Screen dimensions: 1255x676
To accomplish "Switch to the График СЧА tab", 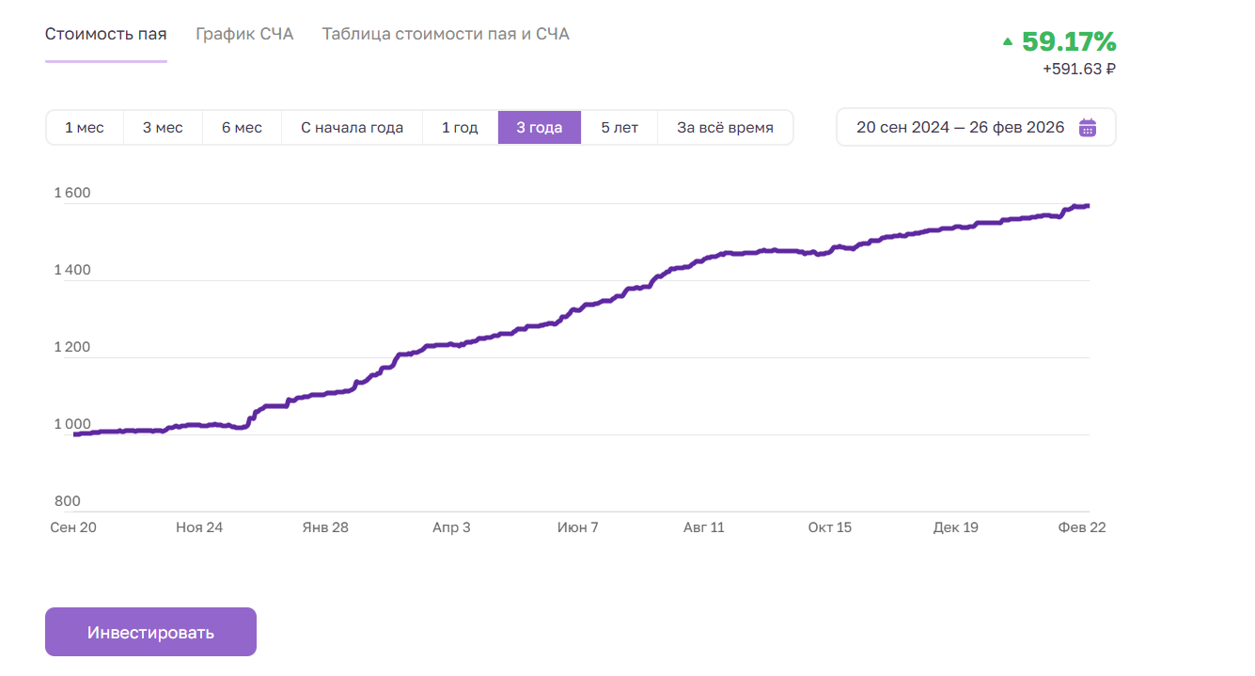I will (244, 34).
